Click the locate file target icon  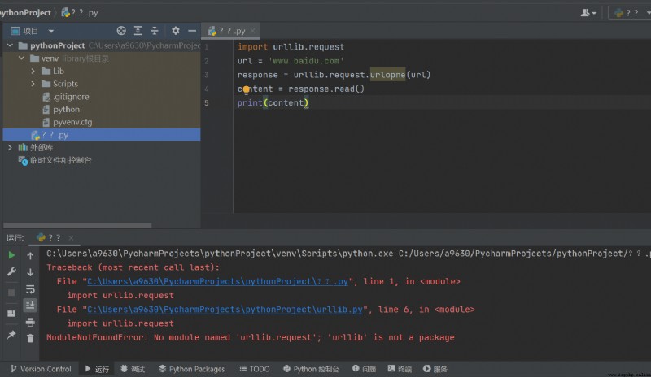coord(121,31)
